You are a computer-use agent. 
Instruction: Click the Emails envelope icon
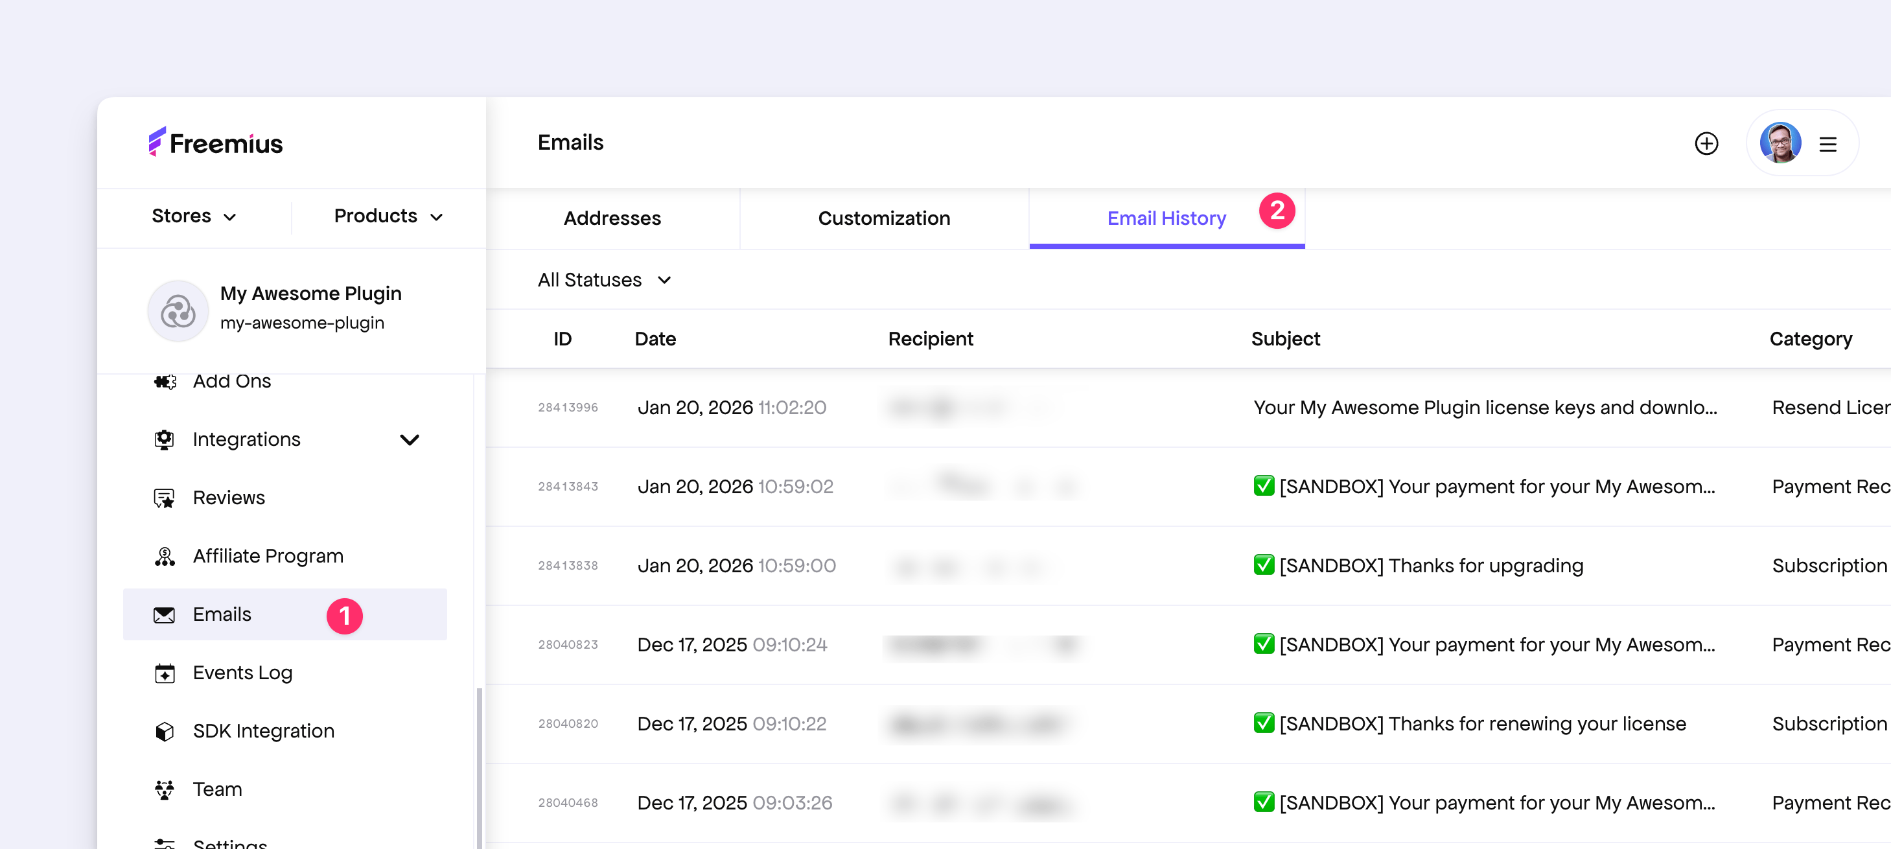tap(165, 615)
